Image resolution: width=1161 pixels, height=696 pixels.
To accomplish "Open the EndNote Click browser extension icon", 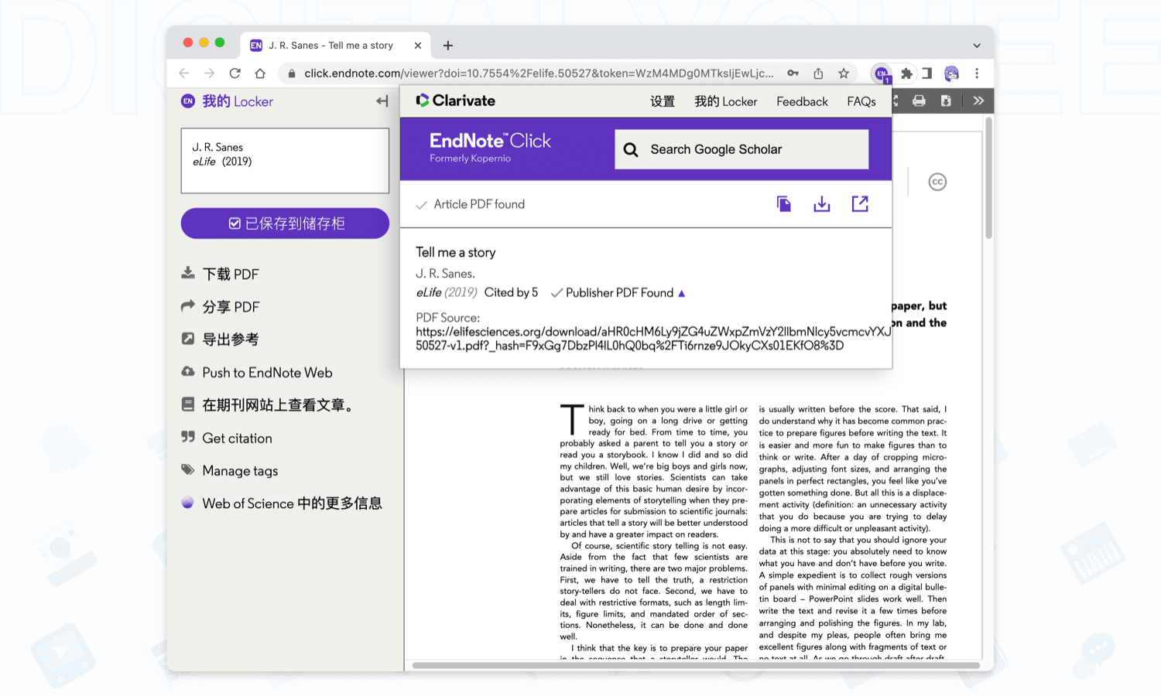I will click(x=881, y=73).
